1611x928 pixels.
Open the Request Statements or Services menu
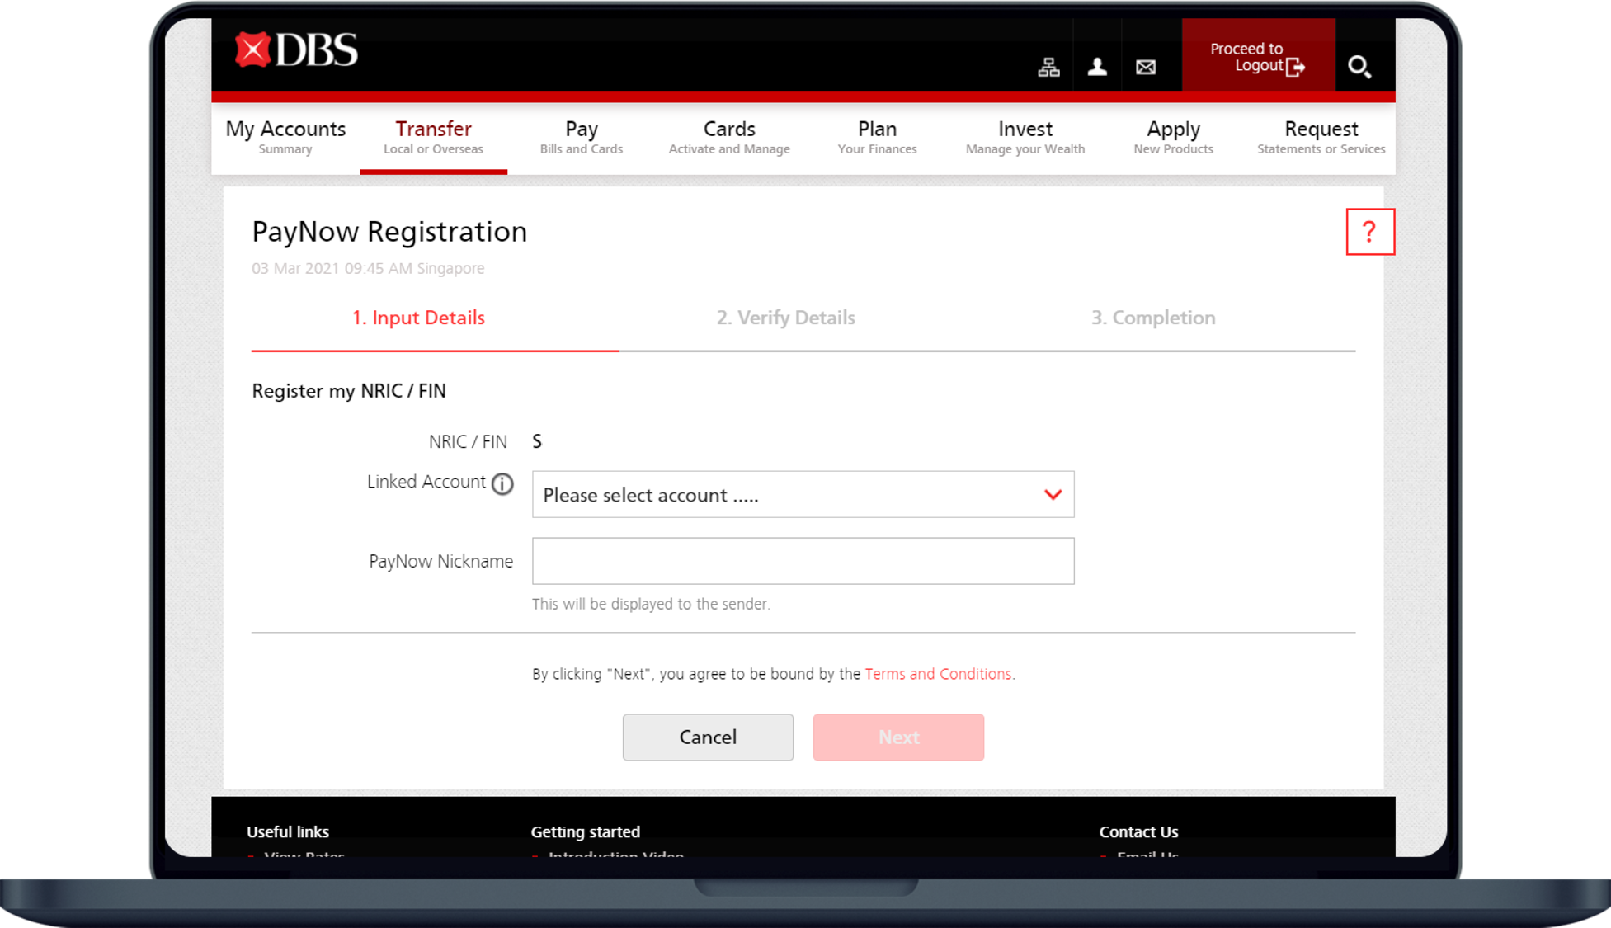pos(1320,137)
